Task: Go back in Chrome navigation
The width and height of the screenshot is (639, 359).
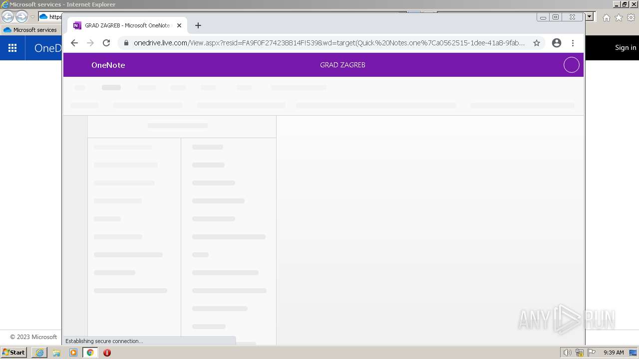Action: click(74, 43)
